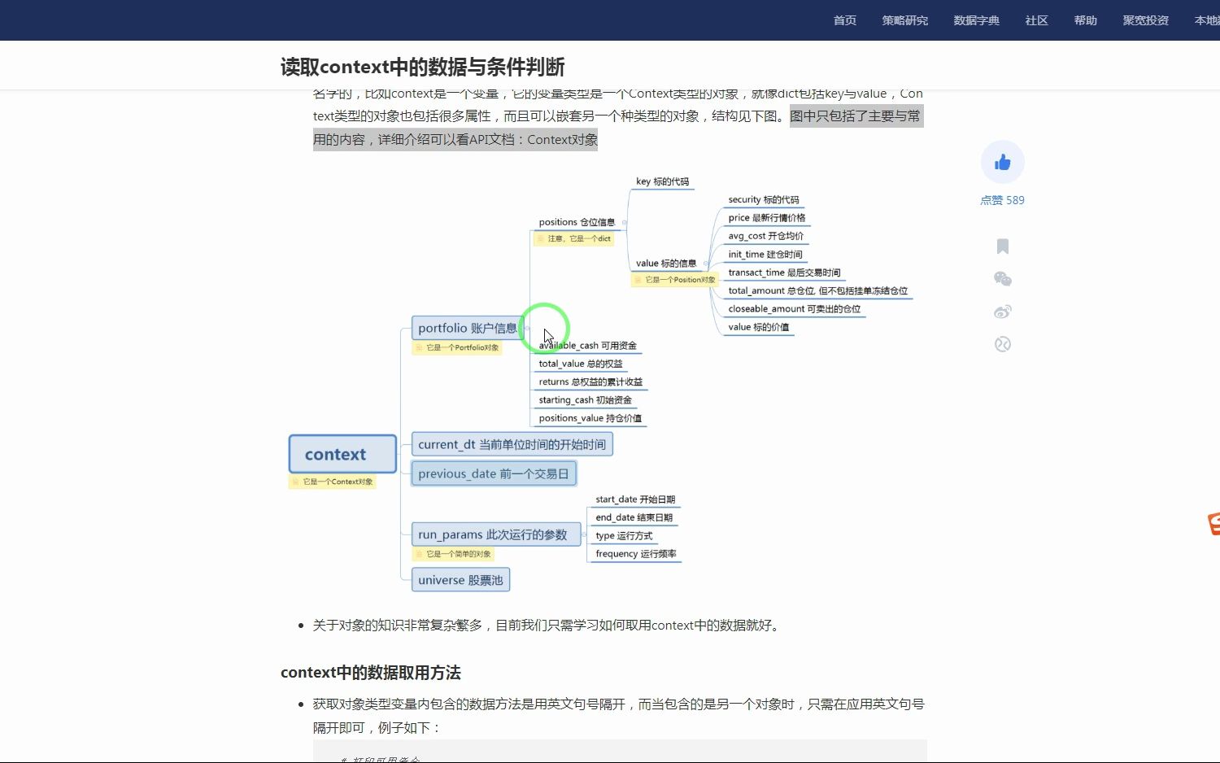Click the frequency 运行频率 label
Viewport: 1220px width, 763px height.
636,554
